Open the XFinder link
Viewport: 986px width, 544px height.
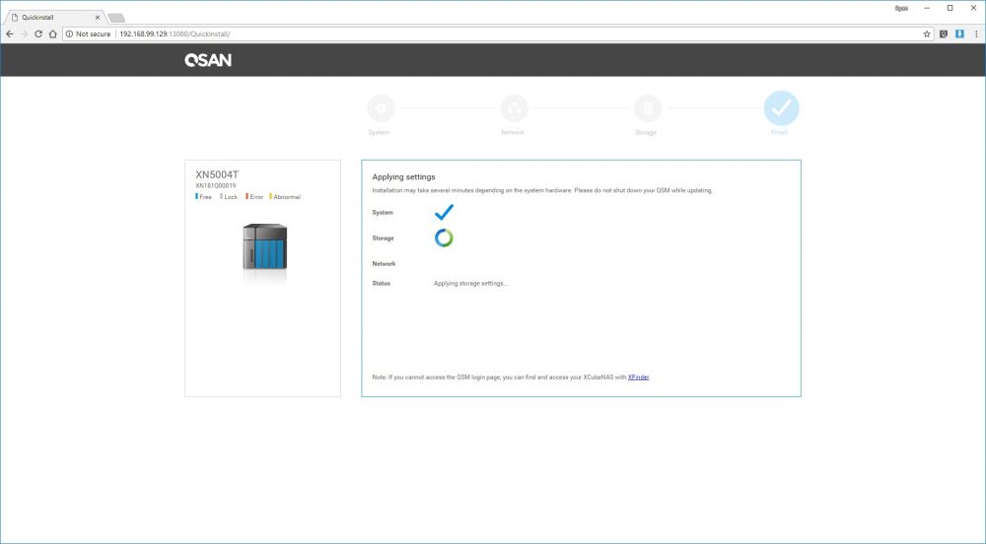[x=638, y=377]
